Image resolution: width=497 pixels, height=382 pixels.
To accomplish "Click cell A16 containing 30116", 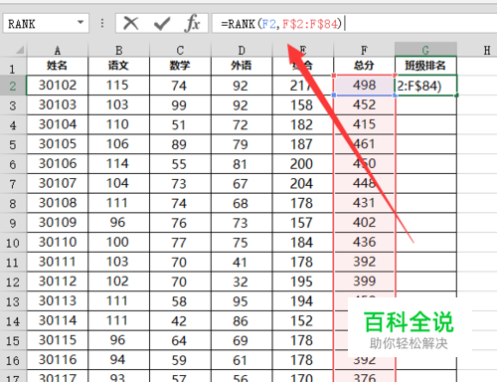I will (x=58, y=360).
